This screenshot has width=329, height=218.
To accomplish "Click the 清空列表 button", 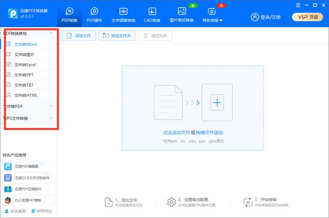I will tap(155, 35).
